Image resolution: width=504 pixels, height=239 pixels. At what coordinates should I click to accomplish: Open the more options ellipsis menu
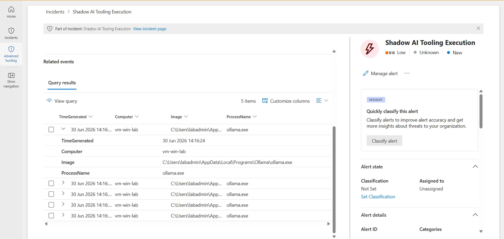pos(407,73)
